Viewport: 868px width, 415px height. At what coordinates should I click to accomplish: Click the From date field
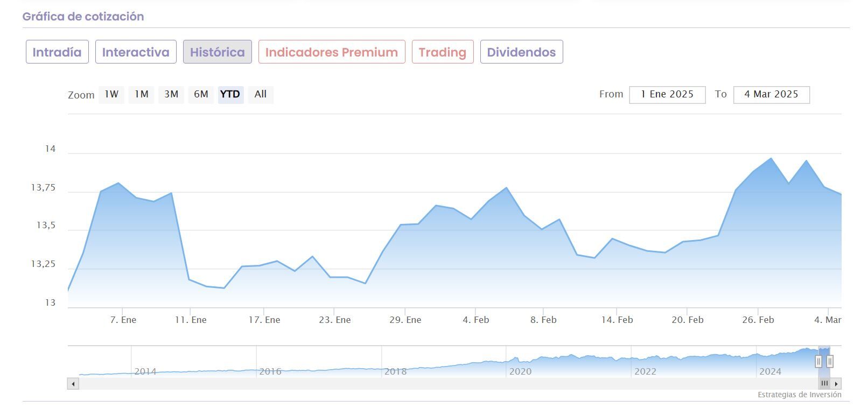[x=667, y=95]
